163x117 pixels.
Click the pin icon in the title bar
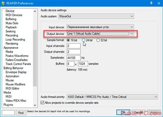[x=151, y=3]
